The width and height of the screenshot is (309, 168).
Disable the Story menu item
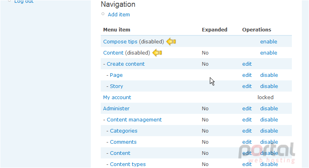click(269, 86)
